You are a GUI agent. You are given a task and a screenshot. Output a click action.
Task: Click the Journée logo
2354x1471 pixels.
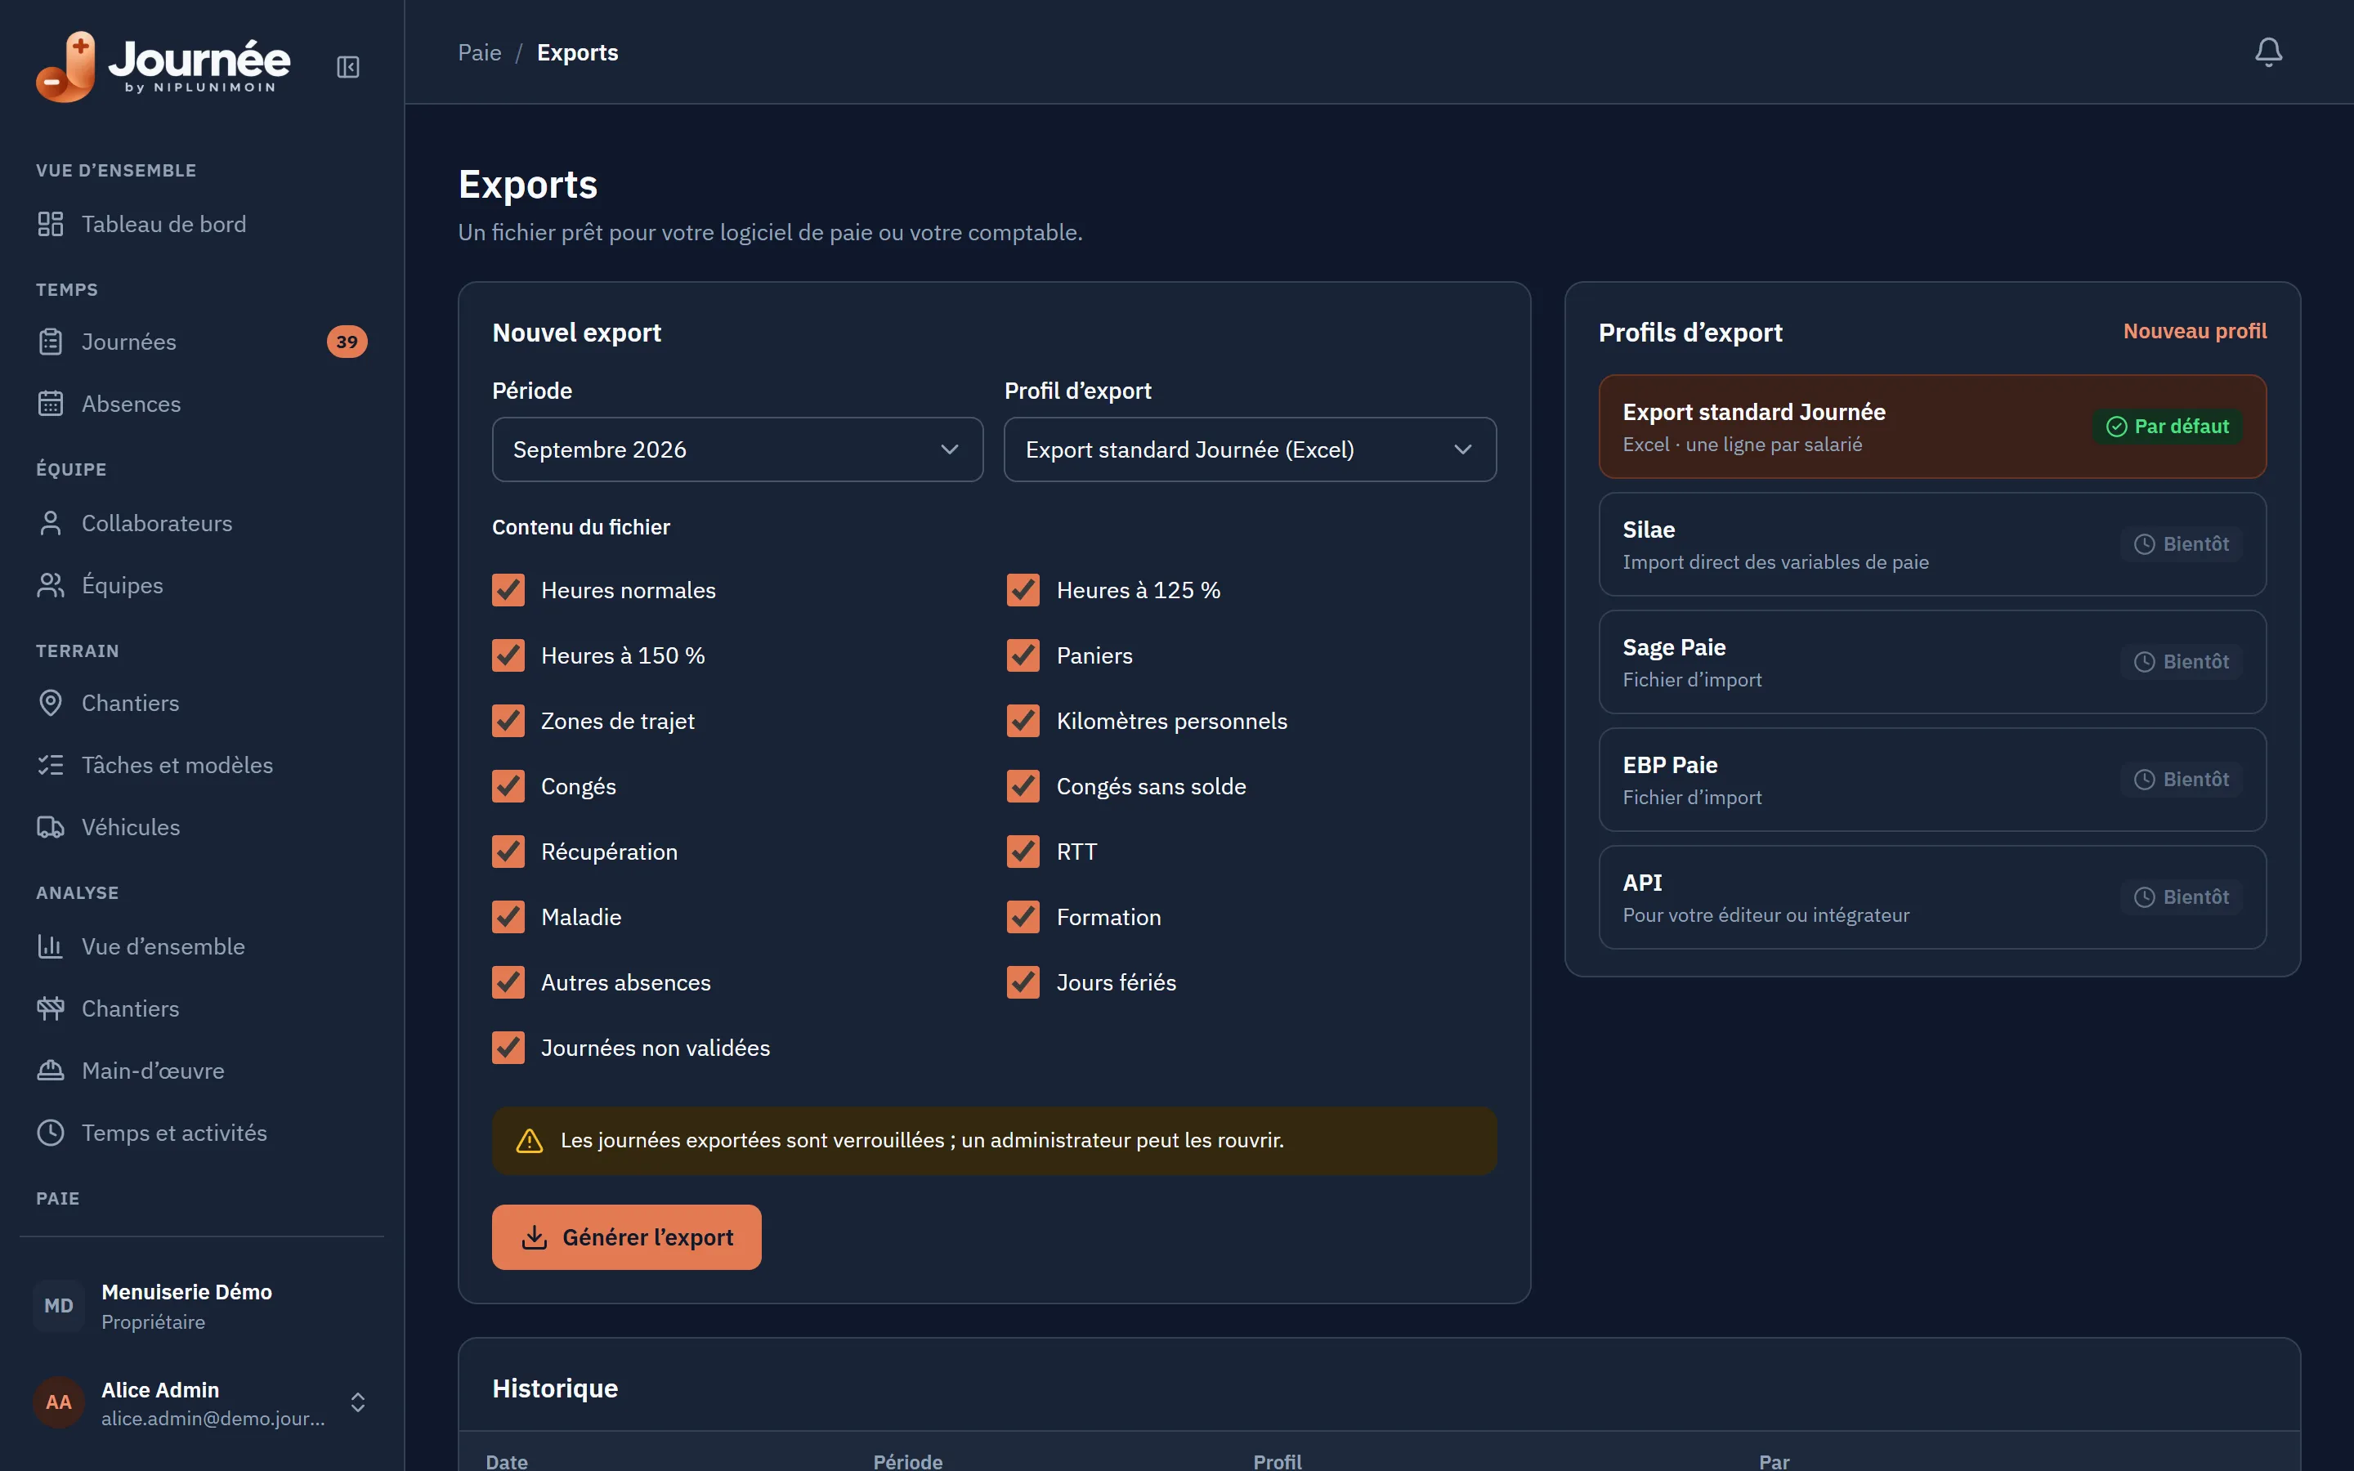(163, 66)
